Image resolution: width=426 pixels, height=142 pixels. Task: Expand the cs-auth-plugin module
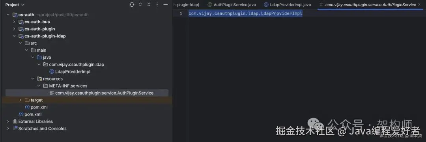[x=14, y=29]
